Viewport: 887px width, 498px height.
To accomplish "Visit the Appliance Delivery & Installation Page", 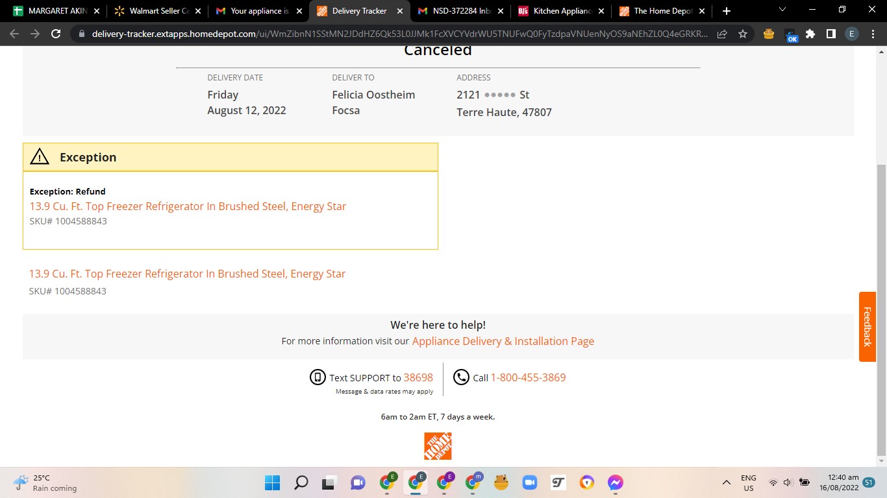I will [503, 341].
